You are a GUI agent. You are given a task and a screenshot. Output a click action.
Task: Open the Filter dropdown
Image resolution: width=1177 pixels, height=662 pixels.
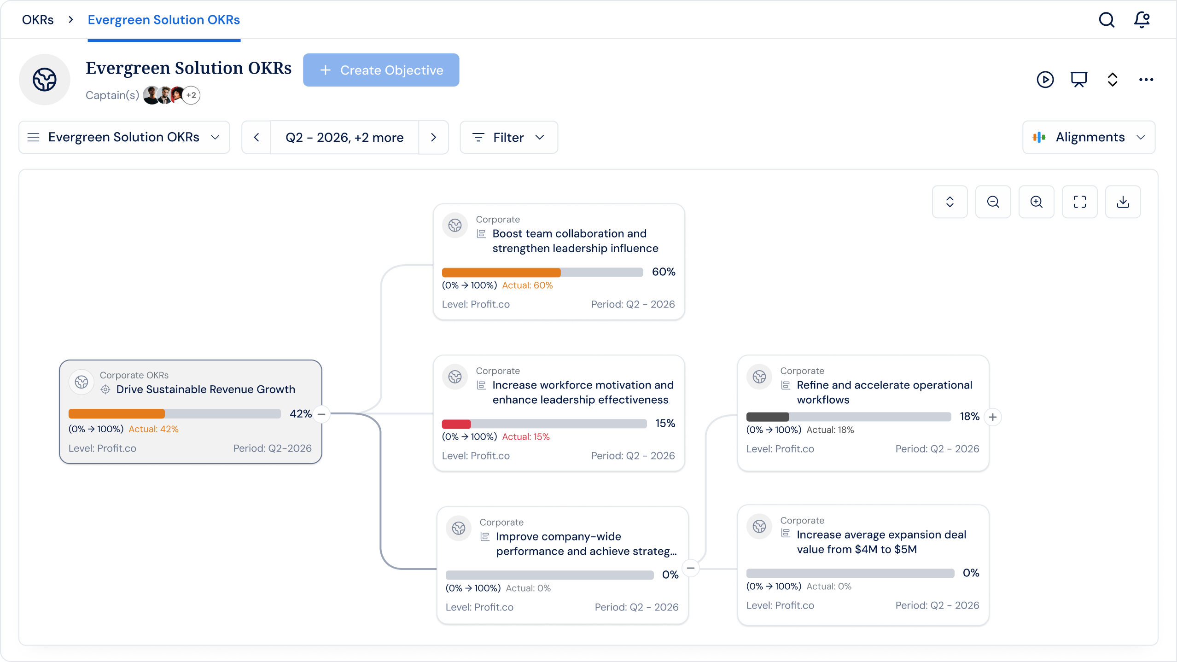point(509,137)
